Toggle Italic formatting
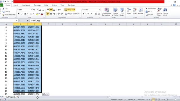The height and width of the screenshot is (101, 180). [22, 14]
